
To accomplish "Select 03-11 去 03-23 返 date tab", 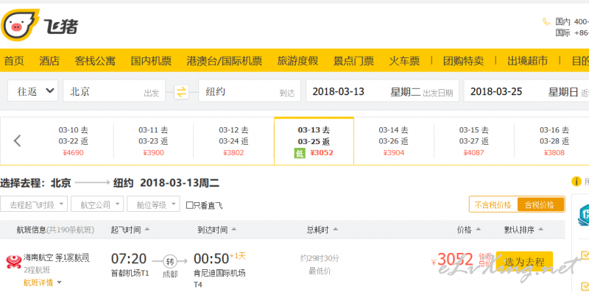I will (153, 141).
